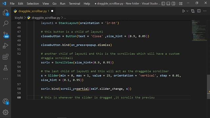Click closebutton variable on line 48

coord(51,36)
